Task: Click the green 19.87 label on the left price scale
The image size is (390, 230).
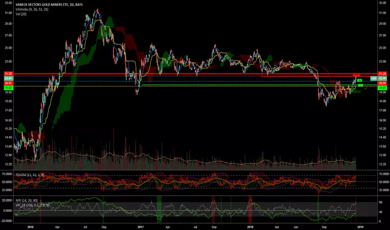Action: [8, 88]
